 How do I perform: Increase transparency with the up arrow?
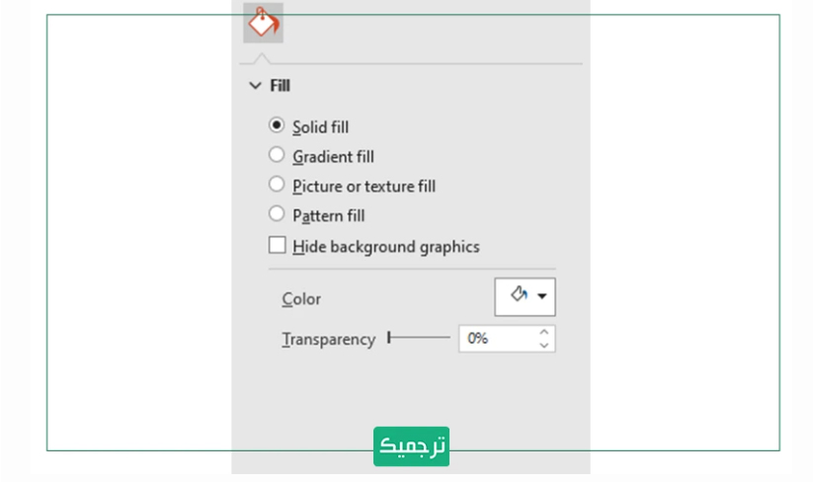(544, 332)
